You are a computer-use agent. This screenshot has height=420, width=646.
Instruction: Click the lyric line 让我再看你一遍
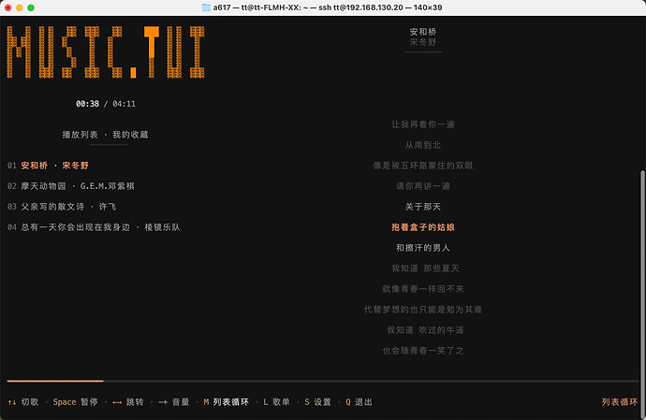pos(423,124)
